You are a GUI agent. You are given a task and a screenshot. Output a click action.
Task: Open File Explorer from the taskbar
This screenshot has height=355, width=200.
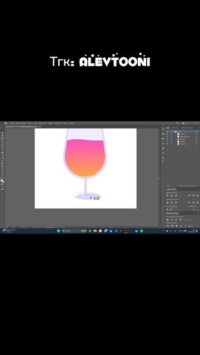95,231
